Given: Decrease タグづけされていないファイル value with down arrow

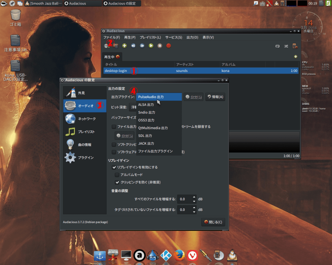Looking at the screenshot, I should pyautogui.click(x=194, y=212).
